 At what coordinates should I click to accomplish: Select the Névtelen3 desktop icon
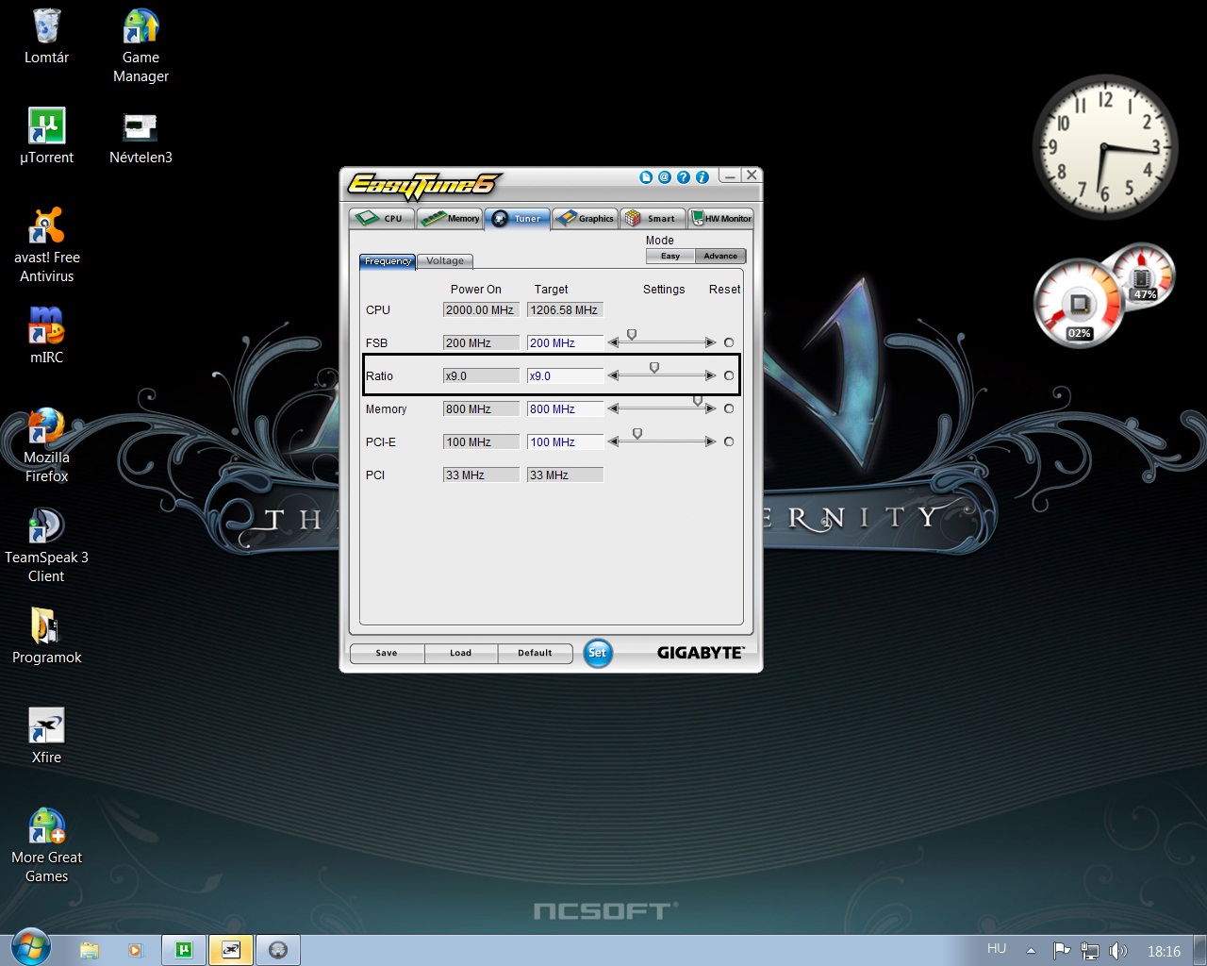141,137
